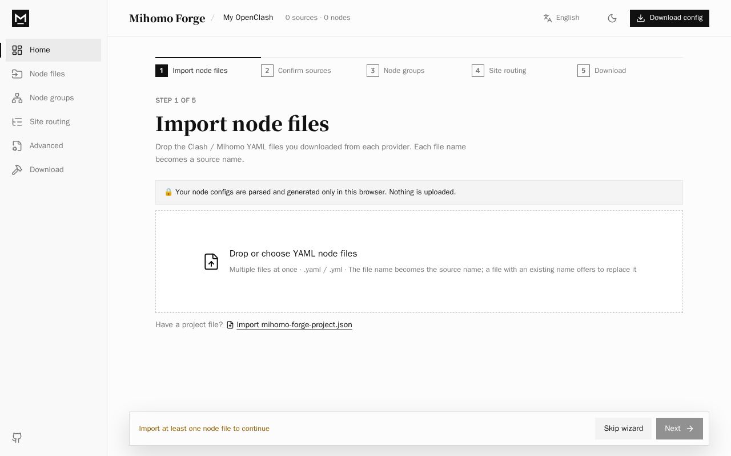731x456 pixels.
Task: Open Node groups in the sidebar
Action: (x=53, y=98)
